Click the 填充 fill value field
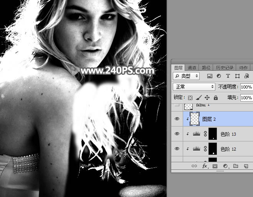The width and height of the screenshot is (253, 197). pos(246,98)
